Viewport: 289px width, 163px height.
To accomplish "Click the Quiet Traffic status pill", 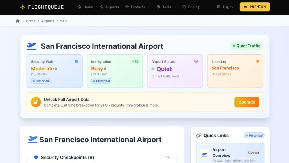I will pos(246,46).
